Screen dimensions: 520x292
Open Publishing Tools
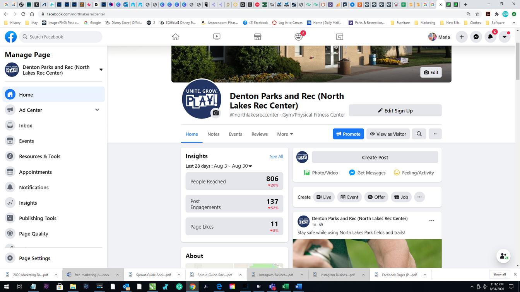tap(53, 218)
